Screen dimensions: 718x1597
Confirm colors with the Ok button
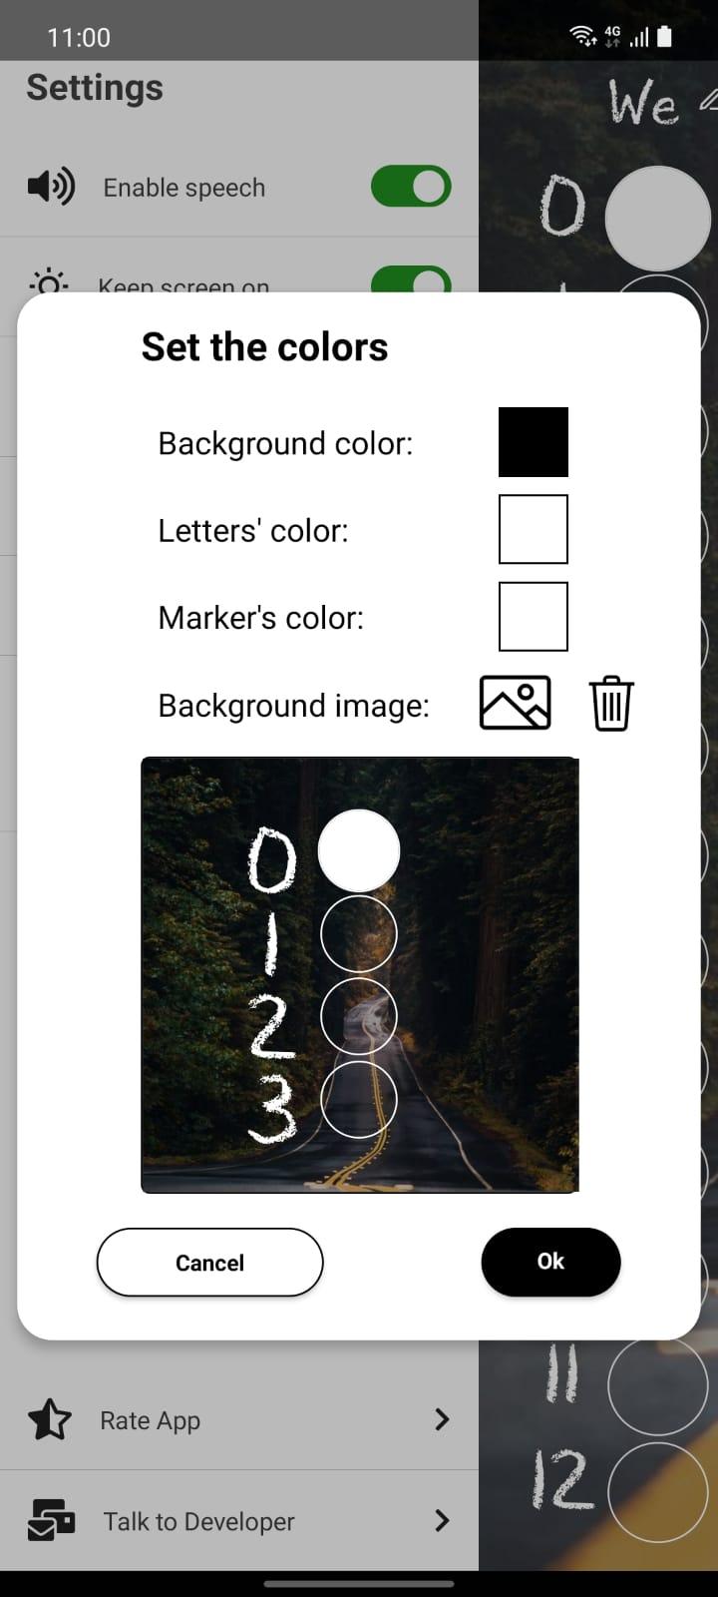pyautogui.click(x=550, y=1262)
